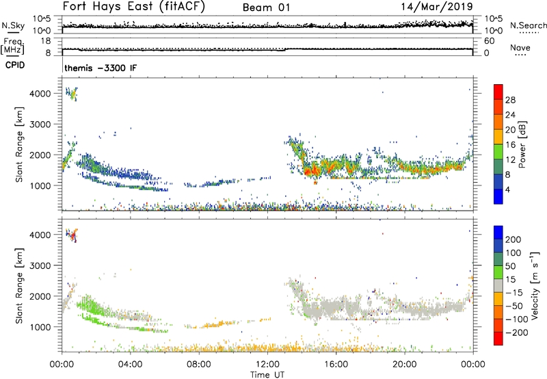Click the "24" tick on Power colorbar
The height and width of the screenshot is (379, 547).
[x=510, y=115]
